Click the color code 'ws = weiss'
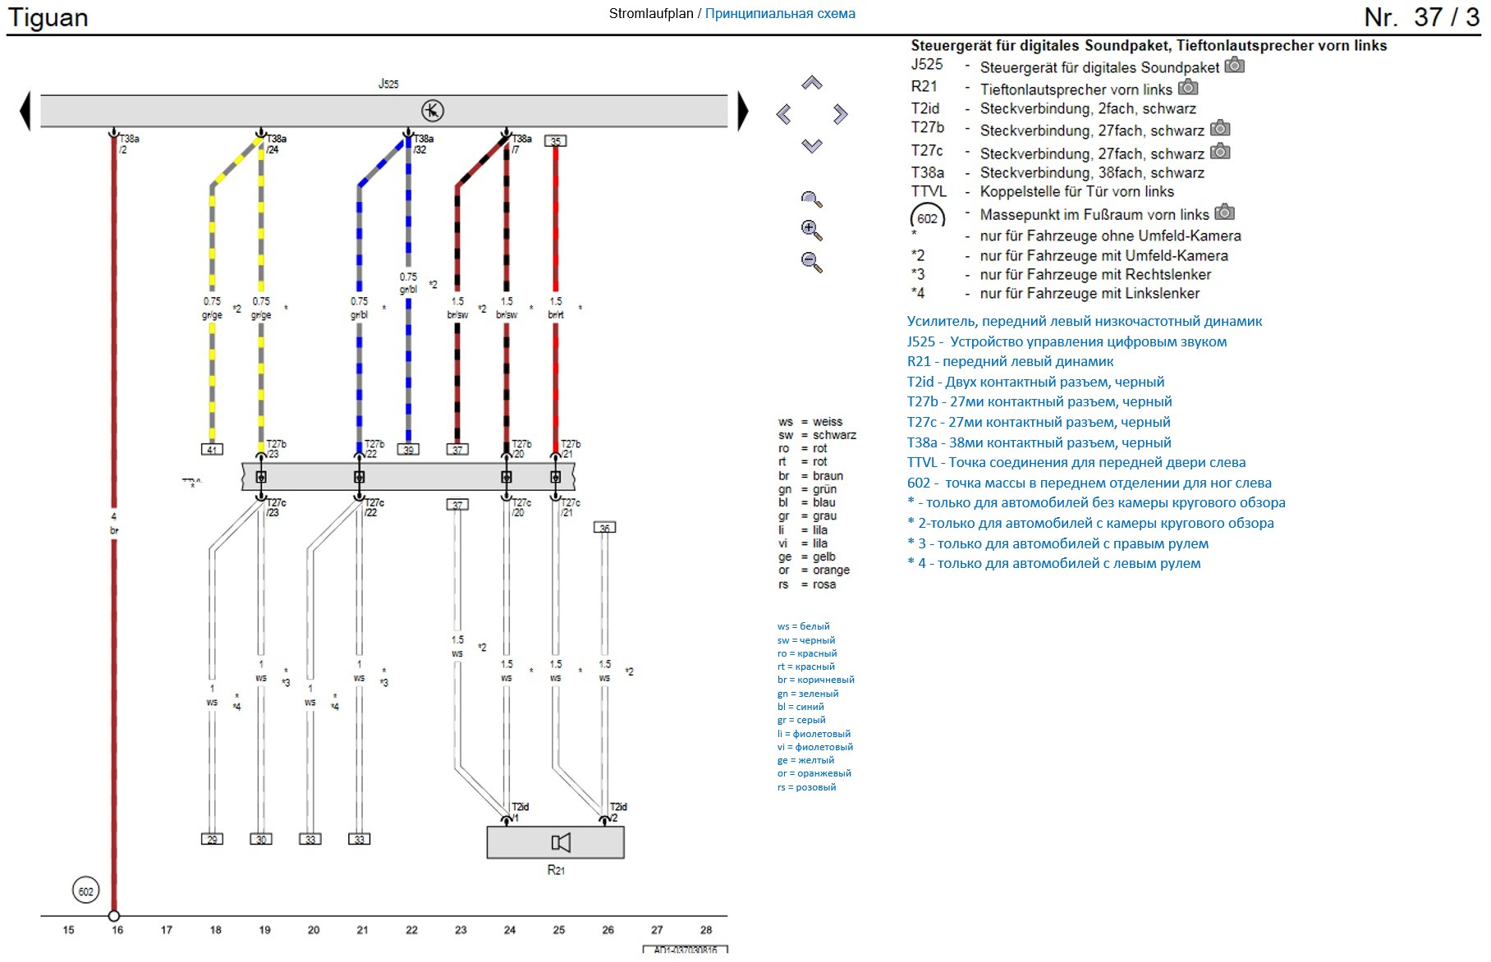 pyautogui.click(x=810, y=422)
